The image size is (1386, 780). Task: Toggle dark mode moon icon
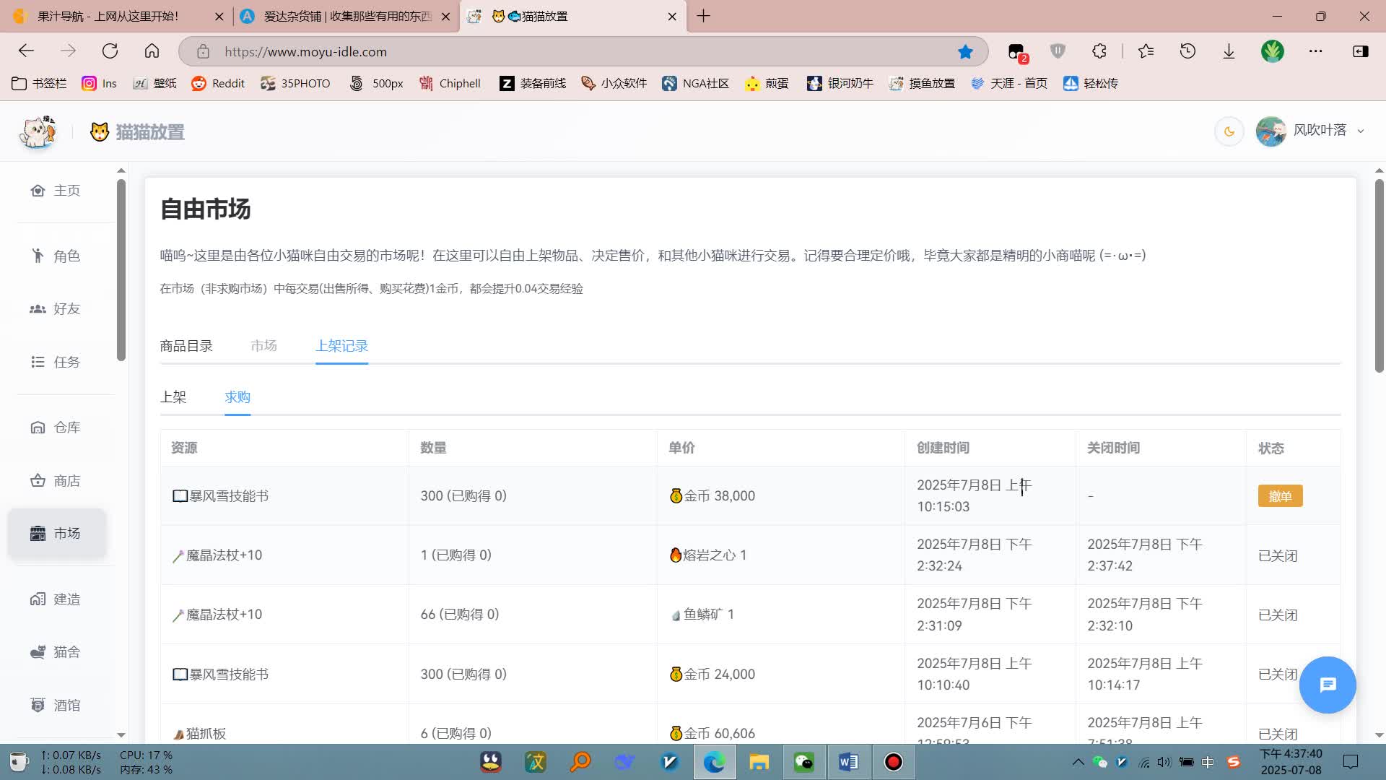1229,131
